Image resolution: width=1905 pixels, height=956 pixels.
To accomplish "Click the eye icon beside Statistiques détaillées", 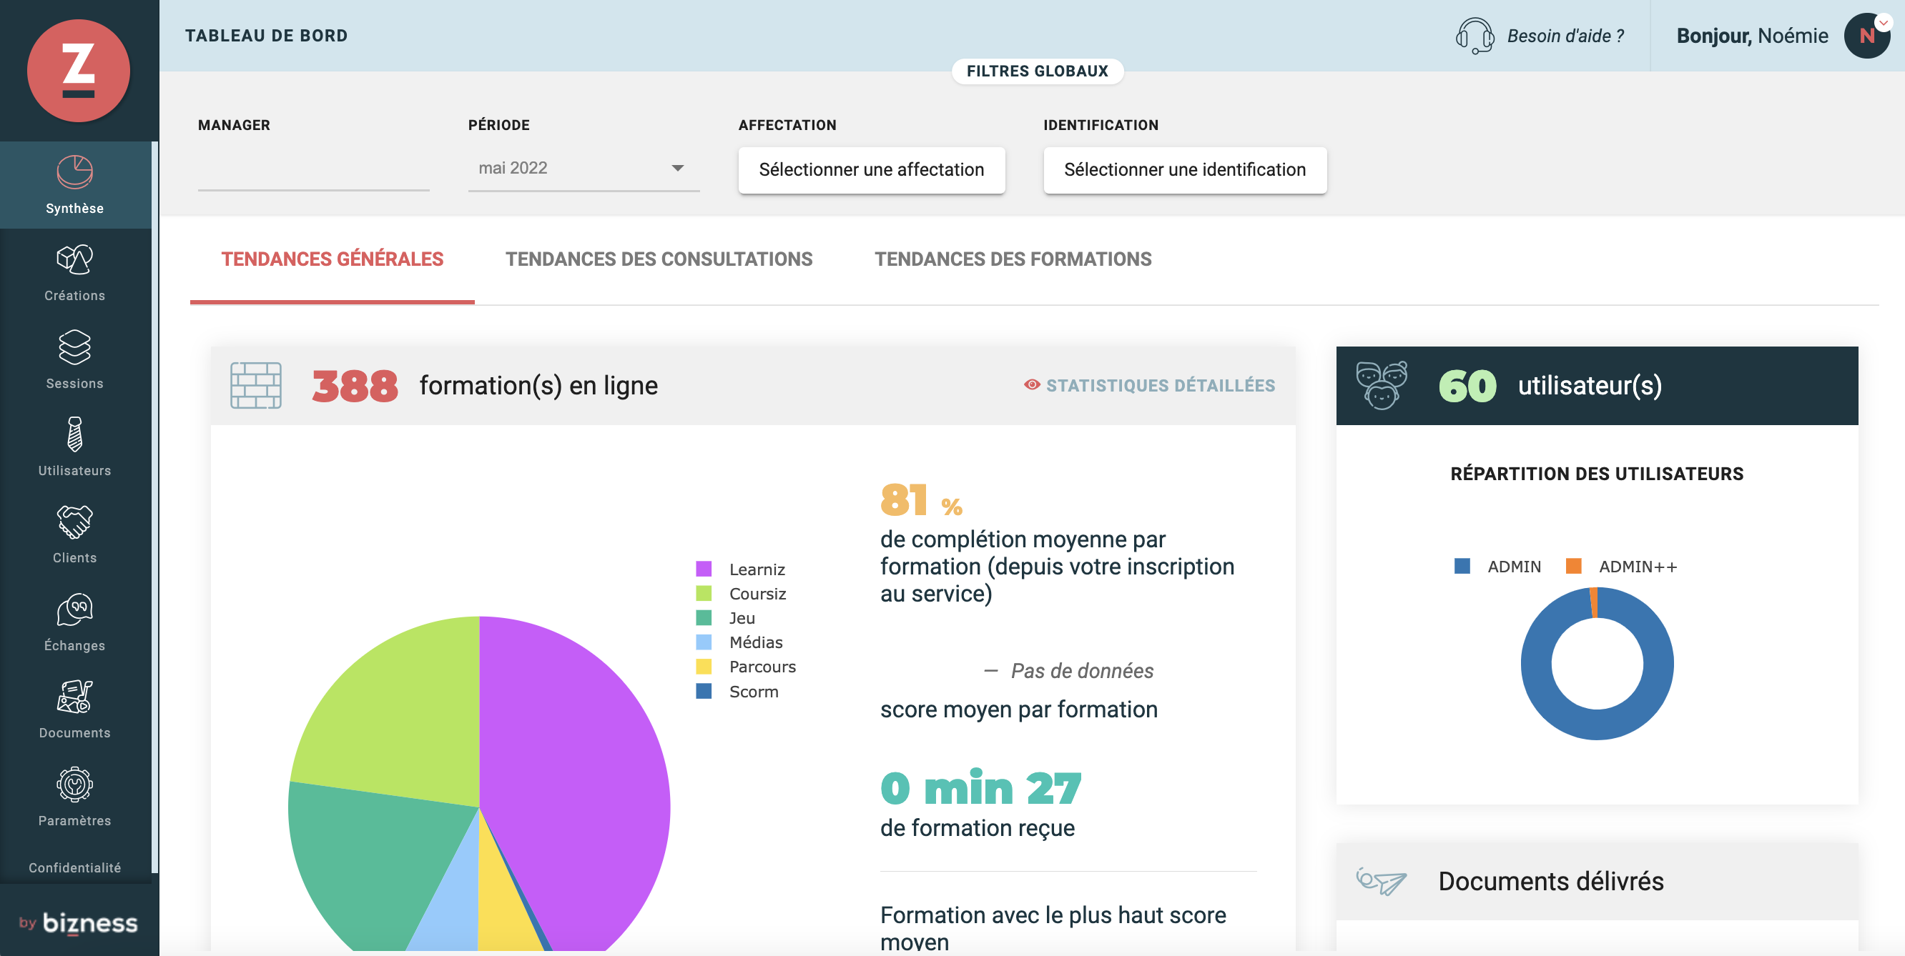I will coord(1032,385).
